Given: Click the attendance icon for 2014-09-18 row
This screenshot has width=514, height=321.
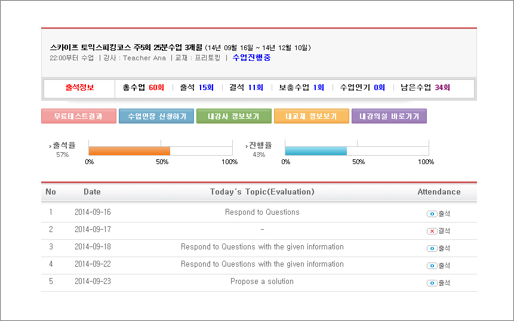Looking at the screenshot, I should 432,248.
